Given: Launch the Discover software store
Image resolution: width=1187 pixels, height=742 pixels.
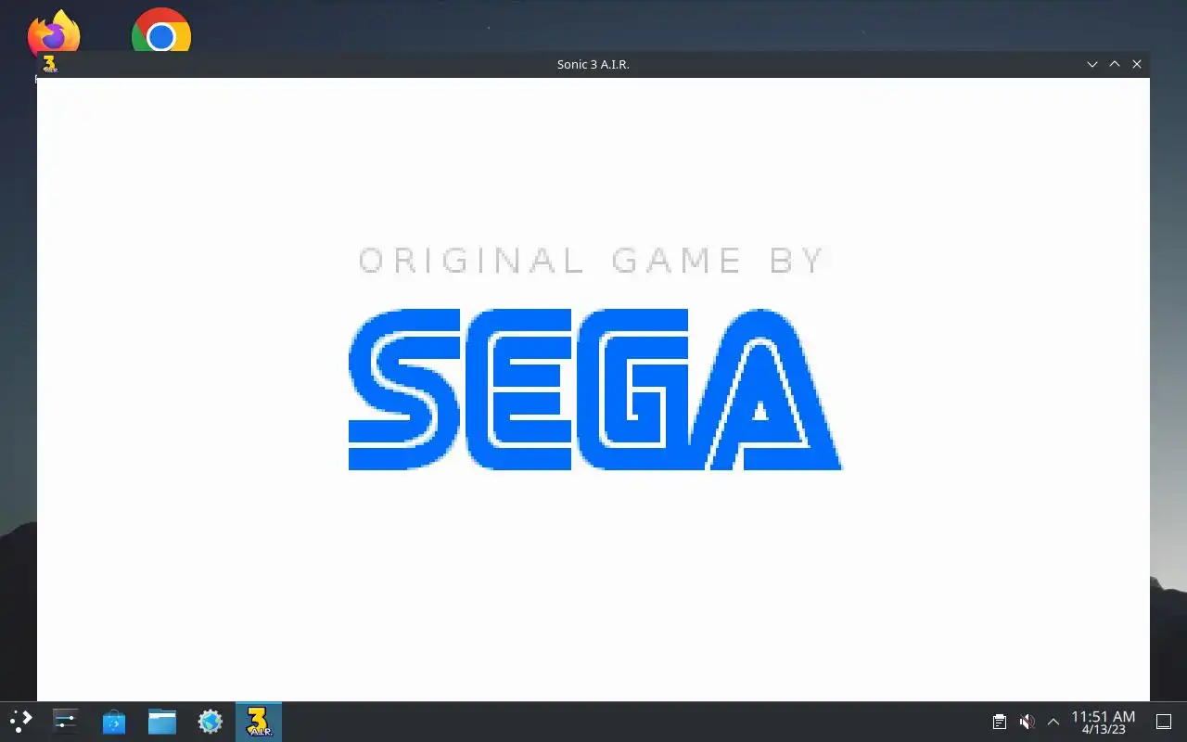Looking at the screenshot, I should click(114, 721).
